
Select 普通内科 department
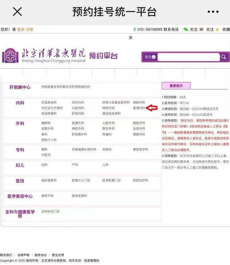tap(139, 108)
